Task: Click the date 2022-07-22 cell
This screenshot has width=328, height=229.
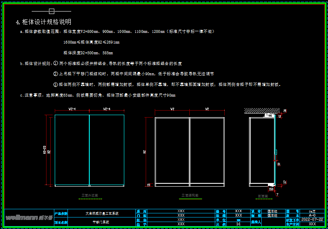Action: 312,220
